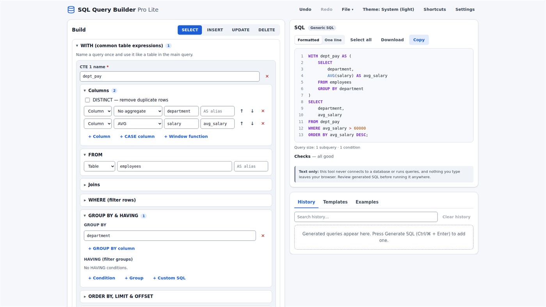Open the File menu
546x307 pixels.
click(347, 9)
